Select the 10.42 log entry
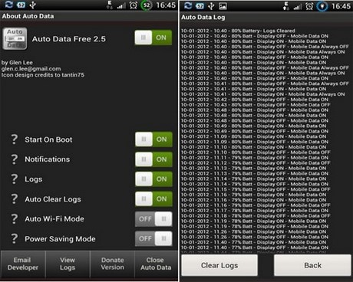This screenshot has width=353, height=282. [255, 100]
